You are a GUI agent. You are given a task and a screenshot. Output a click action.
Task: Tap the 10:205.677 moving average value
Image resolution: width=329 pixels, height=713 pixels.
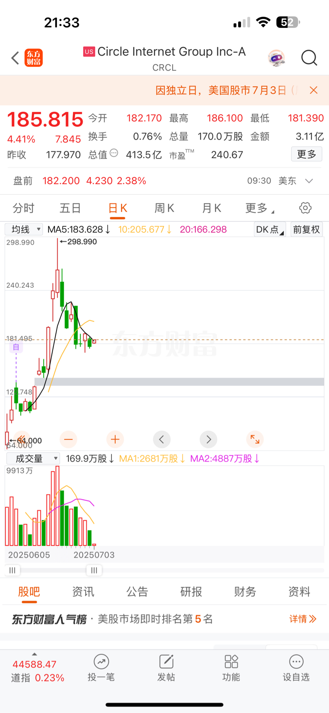pos(145,230)
